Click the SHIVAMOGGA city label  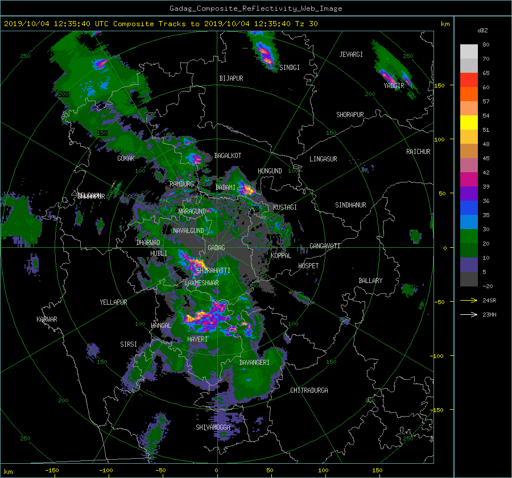213,427
